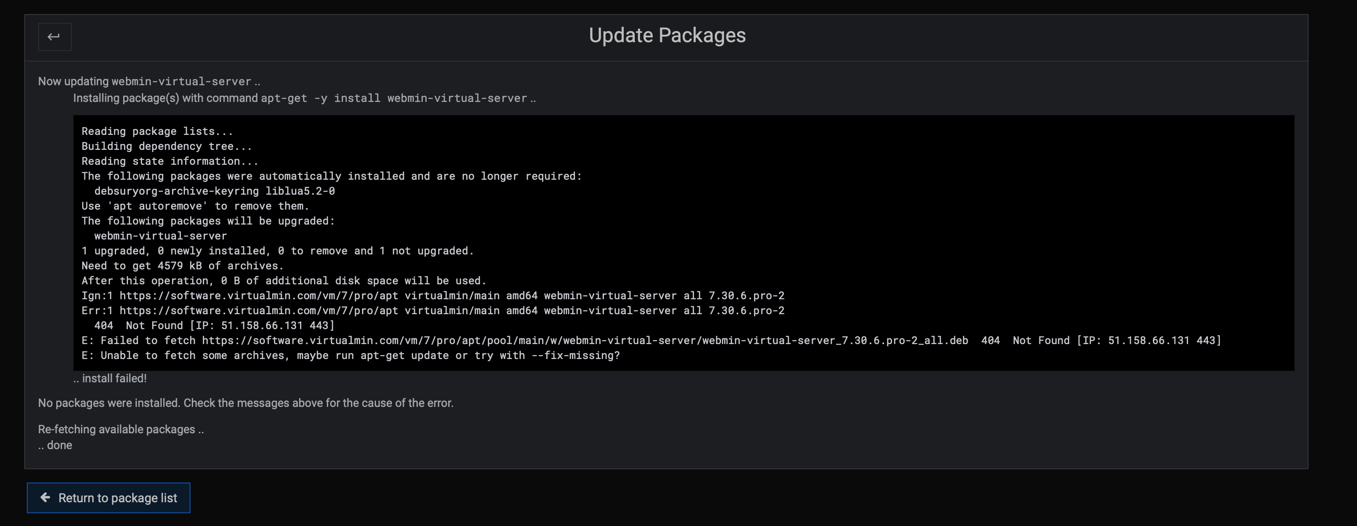Click 'Reading package lists...' output line

pos(157,131)
